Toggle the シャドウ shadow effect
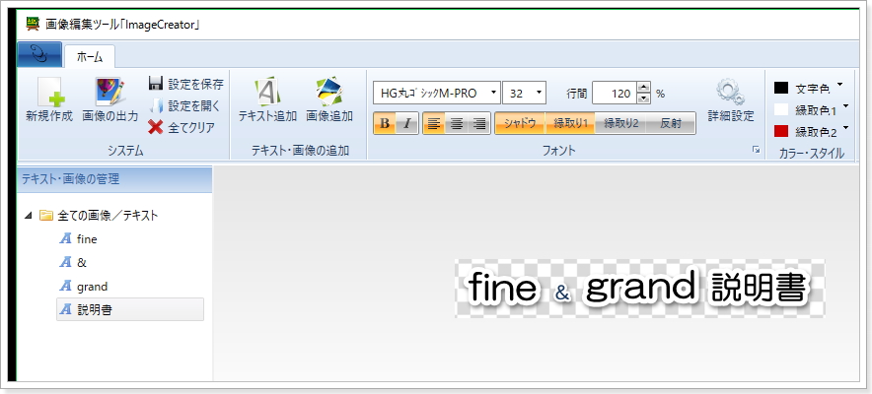Viewport: 872px width, 394px height. [520, 123]
